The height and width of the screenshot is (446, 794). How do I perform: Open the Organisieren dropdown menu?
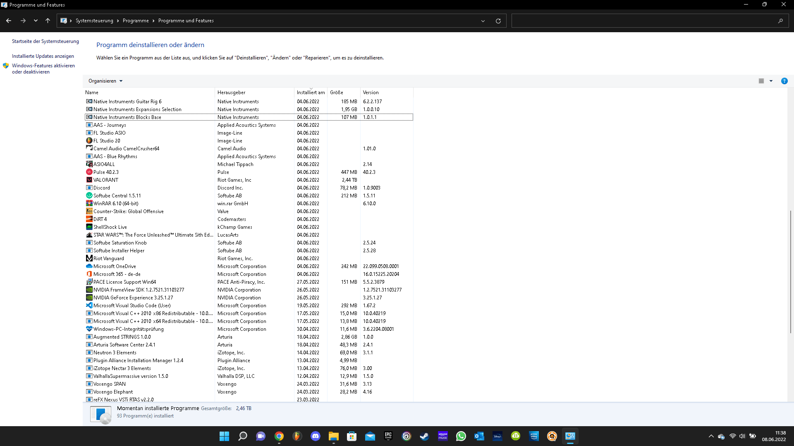coord(105,81)
